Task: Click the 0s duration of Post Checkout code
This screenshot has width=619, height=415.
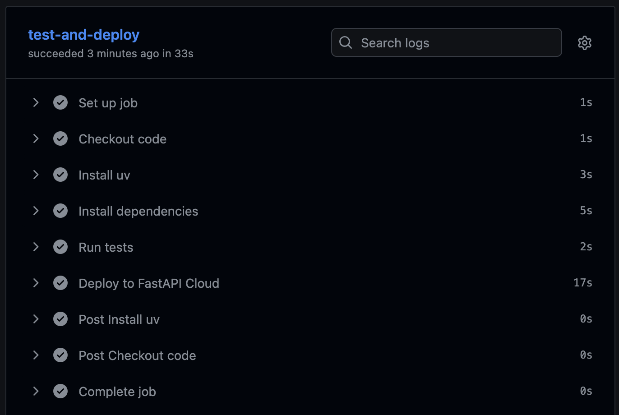Action: pyautogui.click(x=586, y=355)
